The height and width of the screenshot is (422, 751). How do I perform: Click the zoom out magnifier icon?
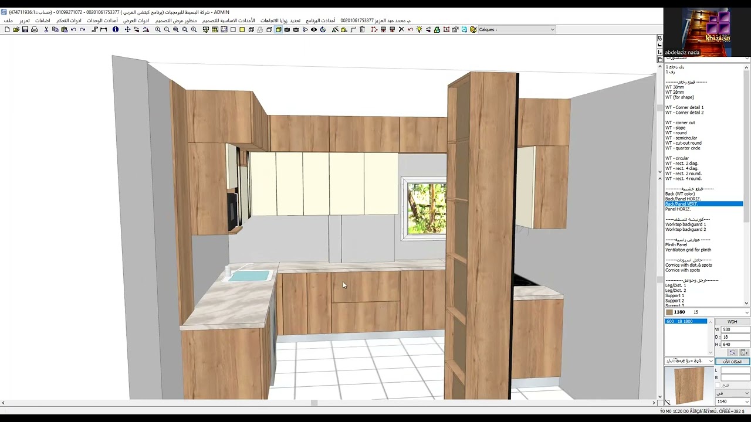pos(167,29)
